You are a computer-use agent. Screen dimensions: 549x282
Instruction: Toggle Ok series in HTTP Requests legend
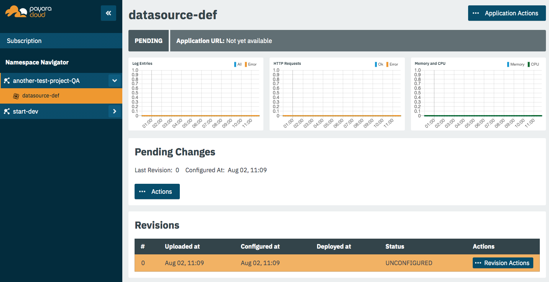(x=379, y=64)
